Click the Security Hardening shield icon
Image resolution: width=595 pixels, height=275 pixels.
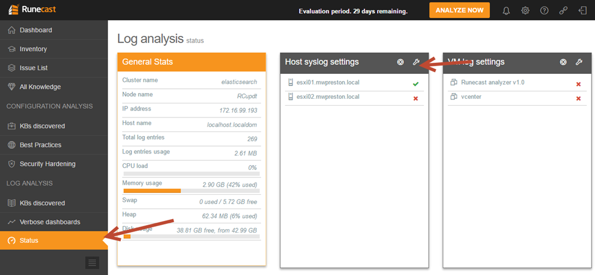(12, 164)
